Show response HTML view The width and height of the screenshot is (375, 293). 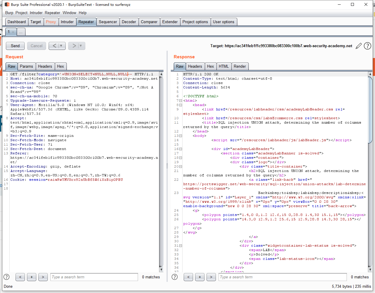coord(224,66)
